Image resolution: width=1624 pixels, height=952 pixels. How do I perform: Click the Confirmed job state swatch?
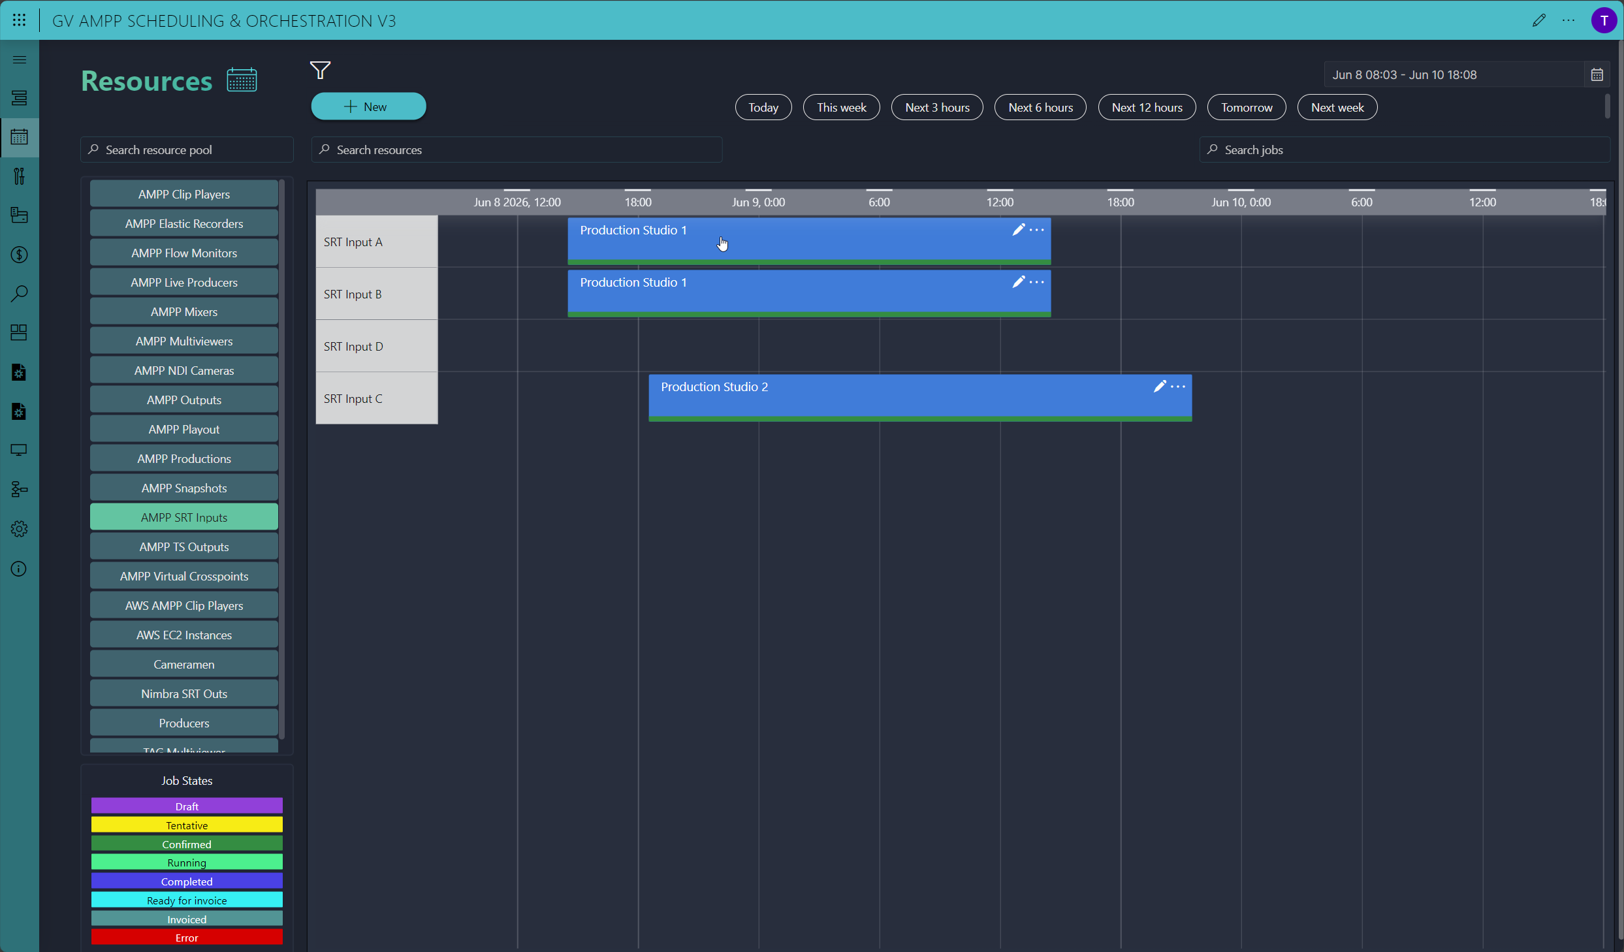pyautogui.click(x=187, y=844)
